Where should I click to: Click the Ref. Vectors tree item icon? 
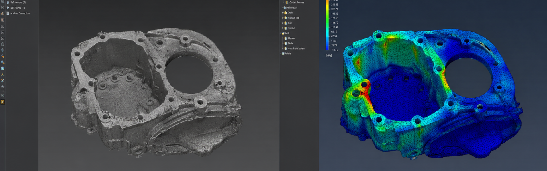pos(8,2)
